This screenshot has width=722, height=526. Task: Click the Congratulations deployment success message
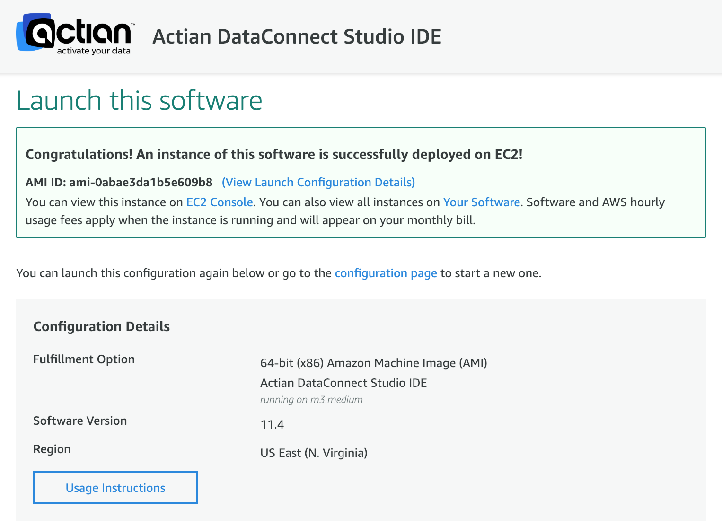tap(274, 155)
